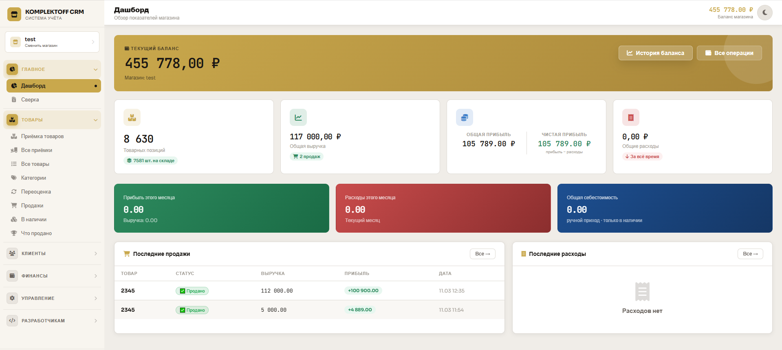782x350 pixels.
Task: Open Переоценка page
Action: (54, 192)
